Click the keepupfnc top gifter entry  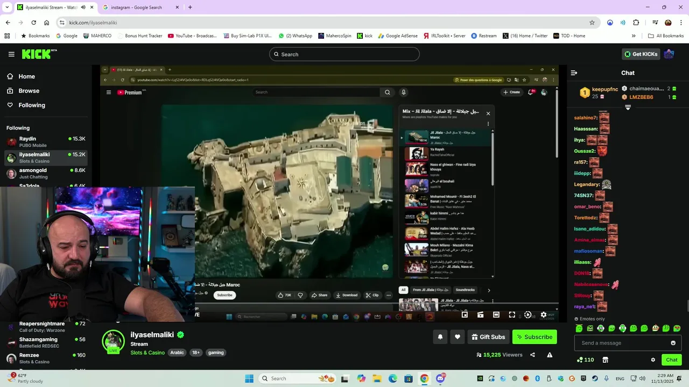point(599,92)
